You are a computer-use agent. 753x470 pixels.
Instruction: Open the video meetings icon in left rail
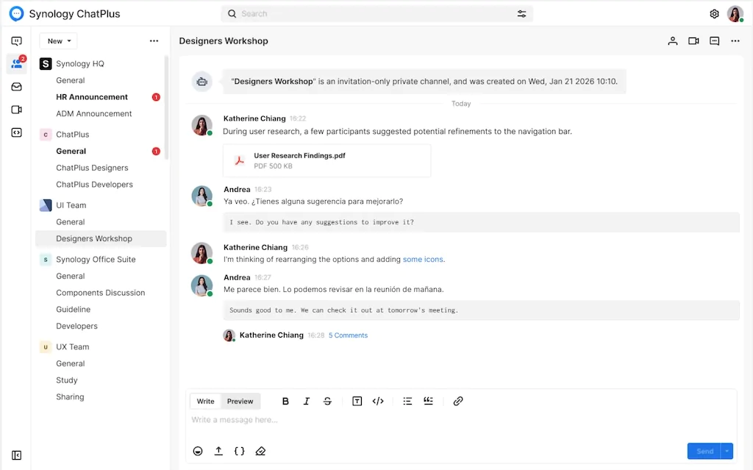(16, 110)
